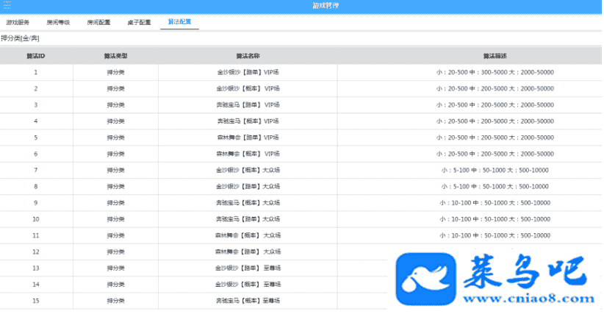Select 奔驰宝马【概率】VIP场 row name

pyautogui.click(x=248, y=121)
